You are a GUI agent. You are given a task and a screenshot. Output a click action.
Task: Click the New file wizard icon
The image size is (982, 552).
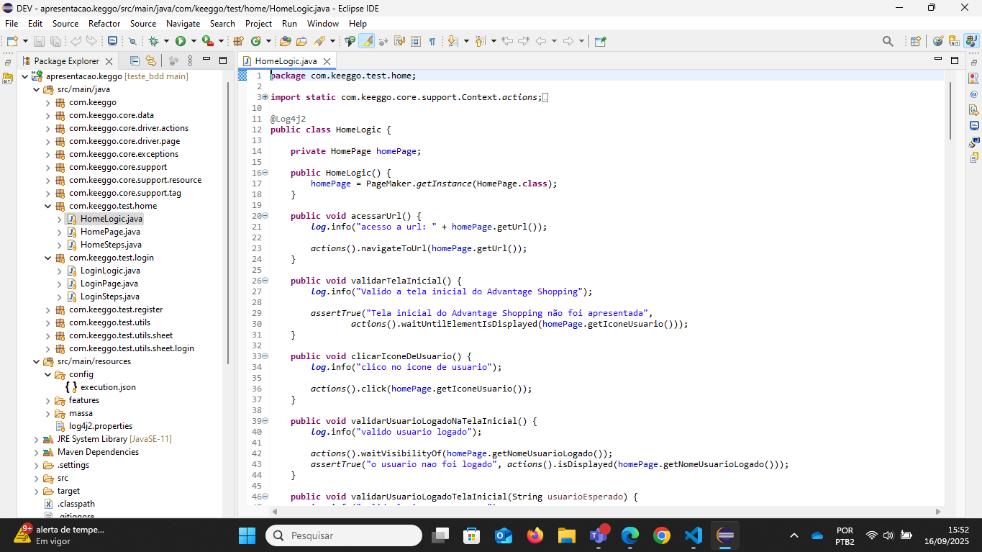13,41
